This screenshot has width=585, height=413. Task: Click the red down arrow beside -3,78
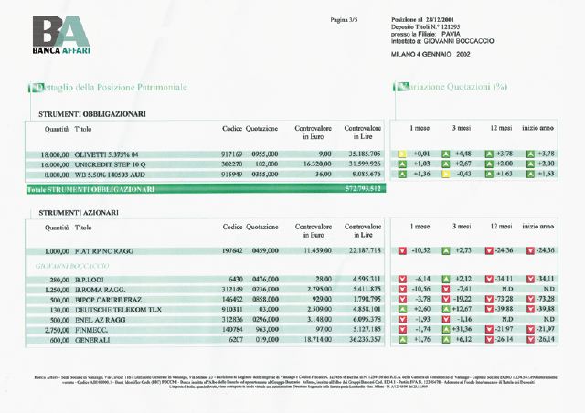[402, 299]
